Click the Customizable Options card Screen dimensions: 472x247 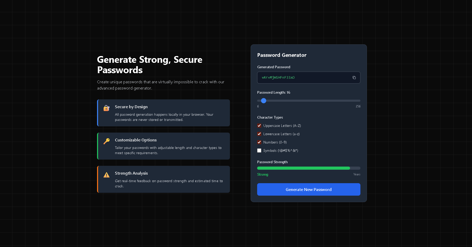[163, 146]
